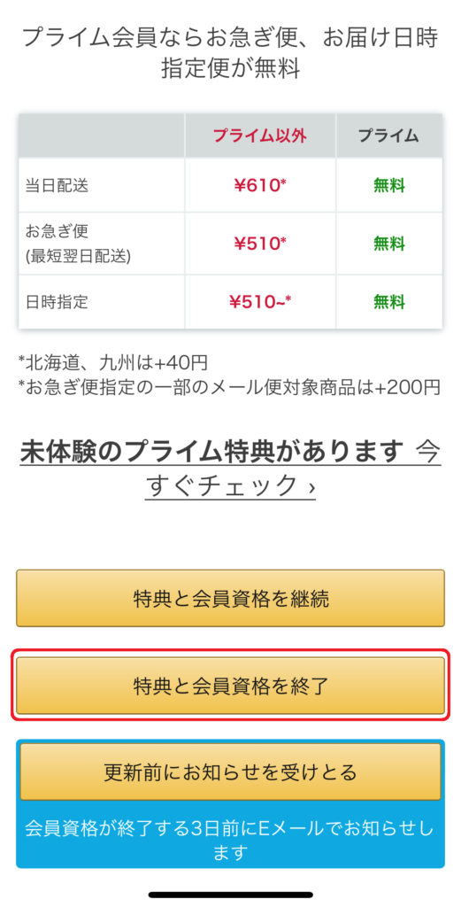Viewport: 461px width, 907px height.
Task: Click 無料 in the お急ぎ便 row
Action: (x=388, y=244)
